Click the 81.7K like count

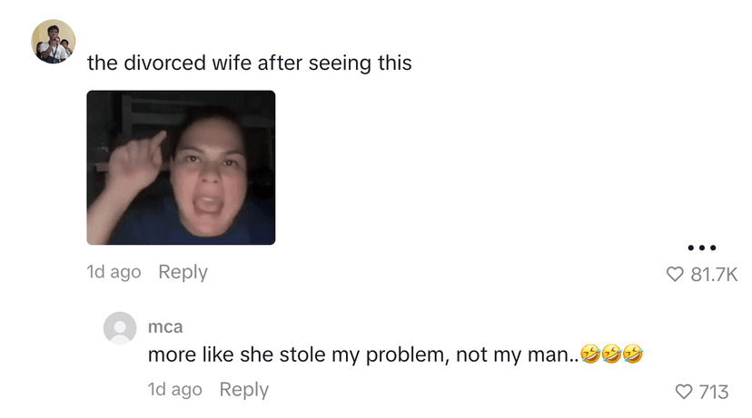(x=714, y=275)
